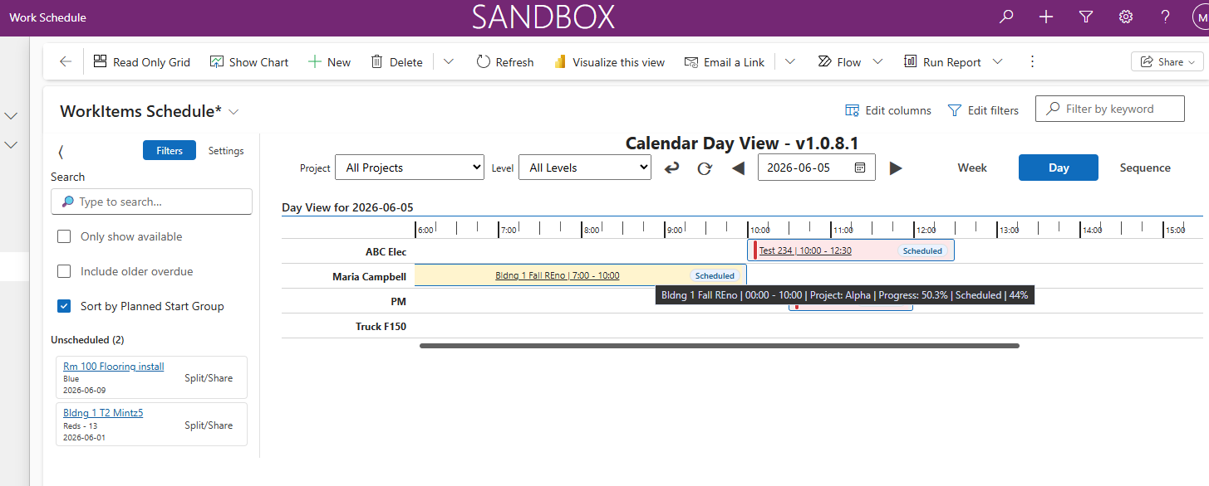Select the Day view
Viewport: 1209px width, 486px height.
1059,168
